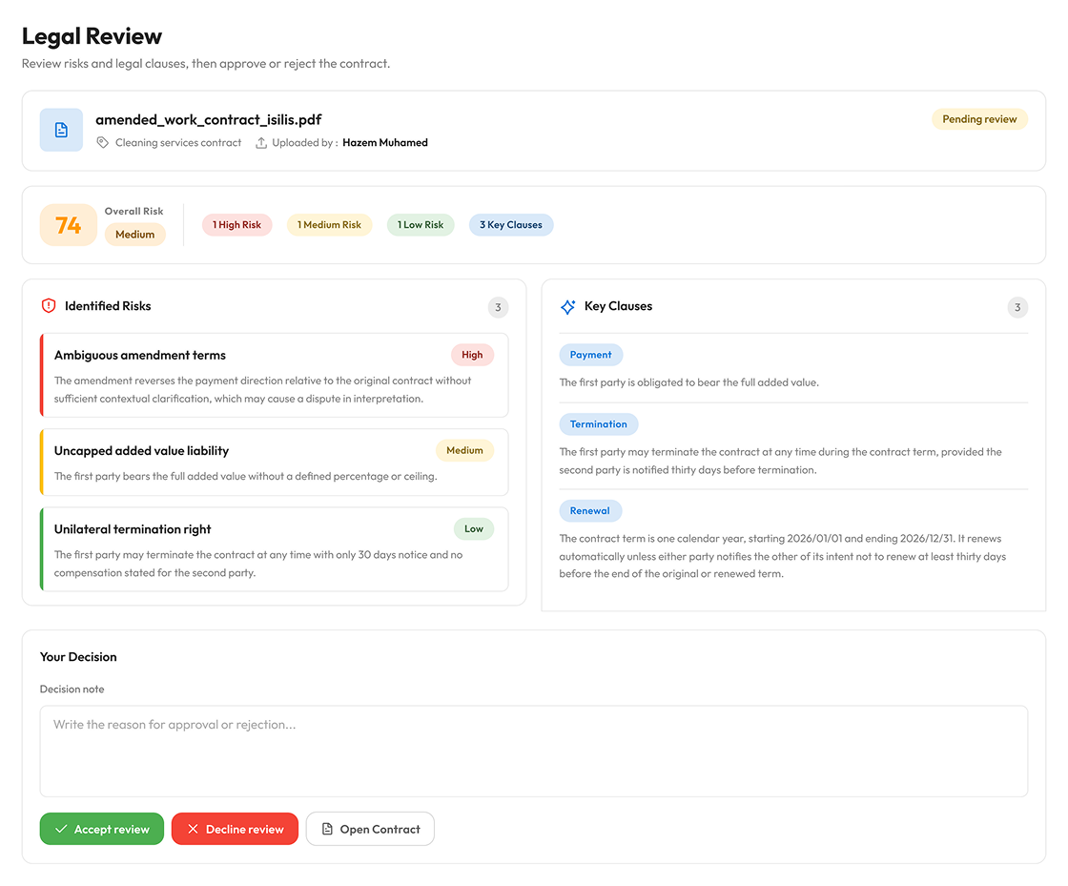The image size is (1068, 886).
Task: Click the Cleaning services contract label
Action: (x=177, y=142)
